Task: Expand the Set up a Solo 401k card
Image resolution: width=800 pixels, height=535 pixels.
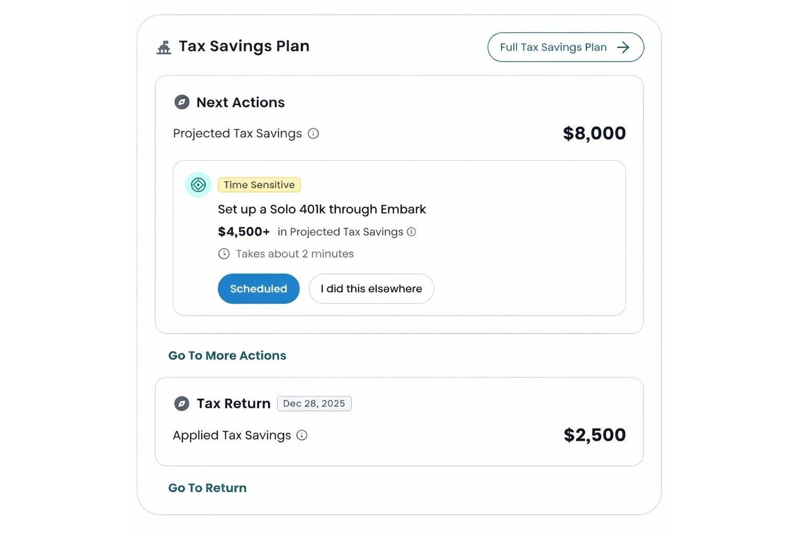Action: [322, 209]
